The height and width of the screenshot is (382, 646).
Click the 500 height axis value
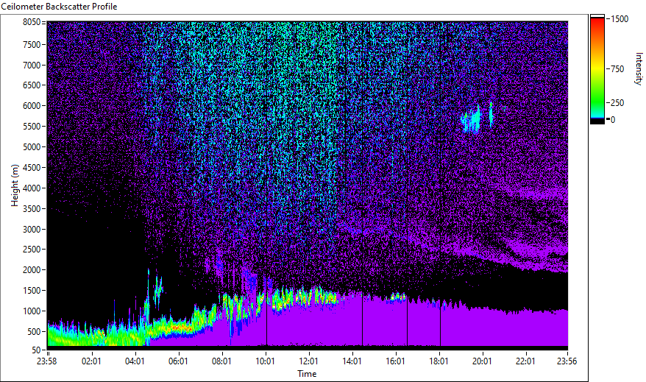[x=34, y=332]
